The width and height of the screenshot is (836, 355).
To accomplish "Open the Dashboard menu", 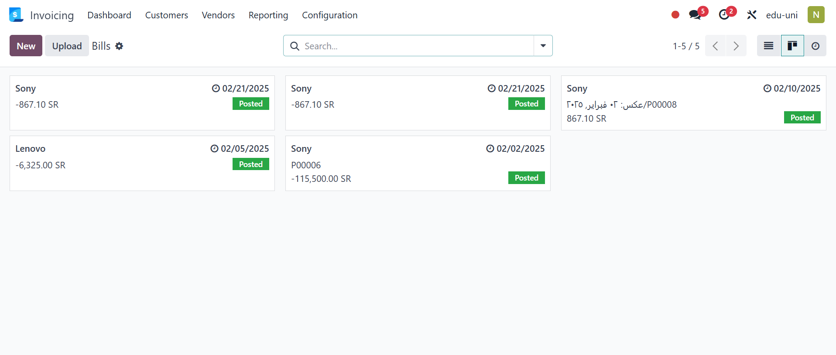I will pyautogui.click(x=109, y=15).
